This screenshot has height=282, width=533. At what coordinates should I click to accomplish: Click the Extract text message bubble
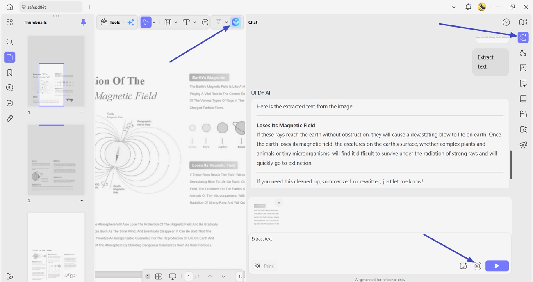pos(490,62)
